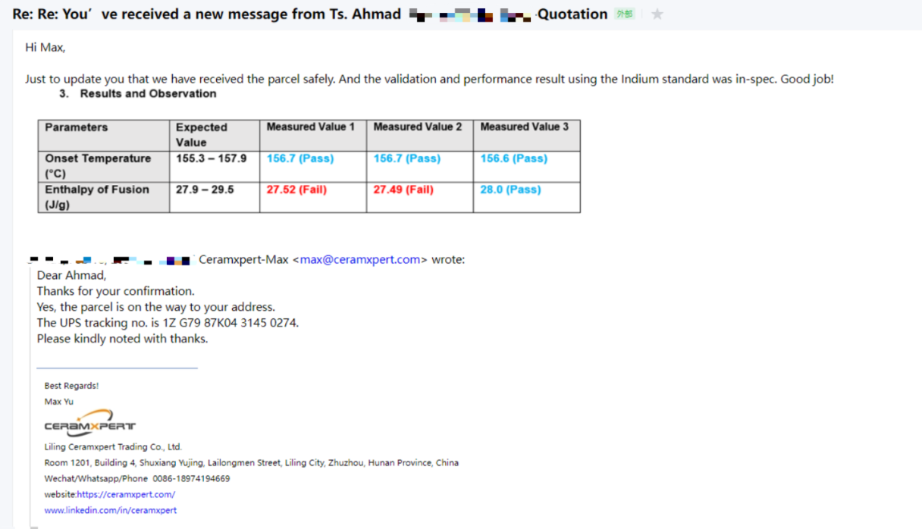Screen dimensions: 922x529
Task: Click the 156.6 (Pass) onset temperature value
Action: coord(513,158)
